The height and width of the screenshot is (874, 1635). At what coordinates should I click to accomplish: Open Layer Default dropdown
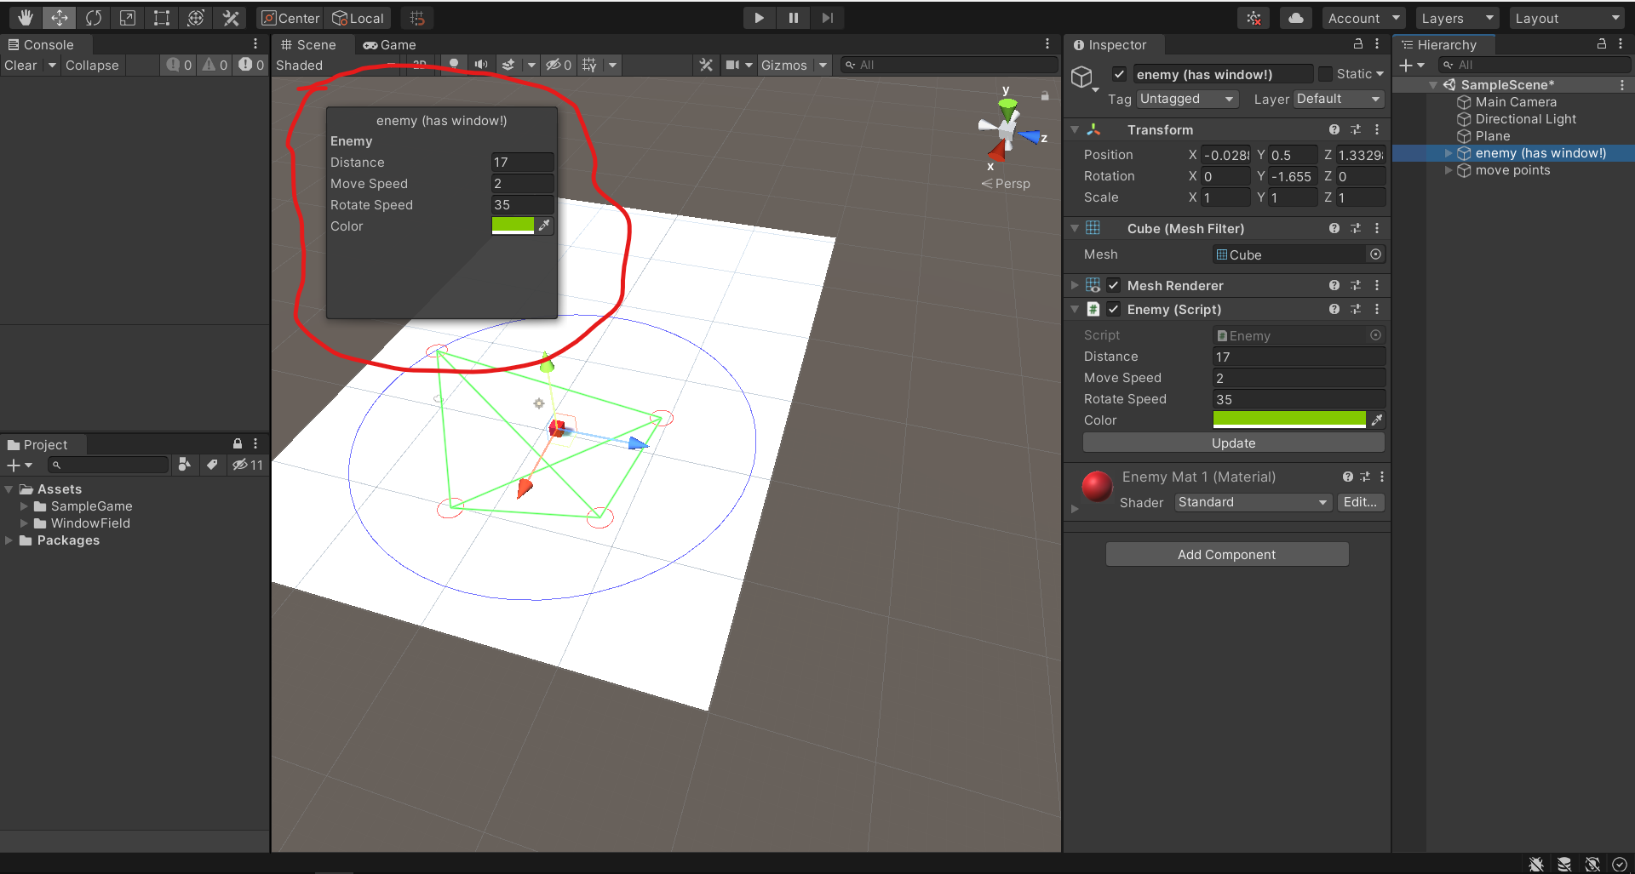point(1339,99)
